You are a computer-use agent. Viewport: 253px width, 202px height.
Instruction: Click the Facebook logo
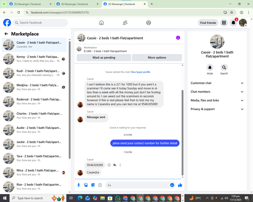pos(7,23)
